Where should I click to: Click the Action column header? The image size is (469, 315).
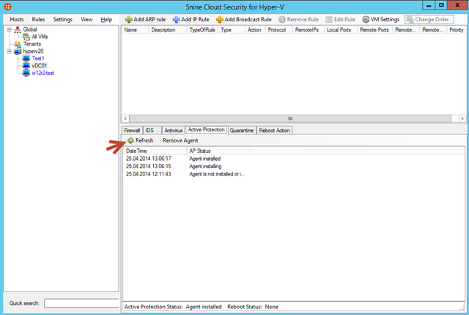pos(255,30)
